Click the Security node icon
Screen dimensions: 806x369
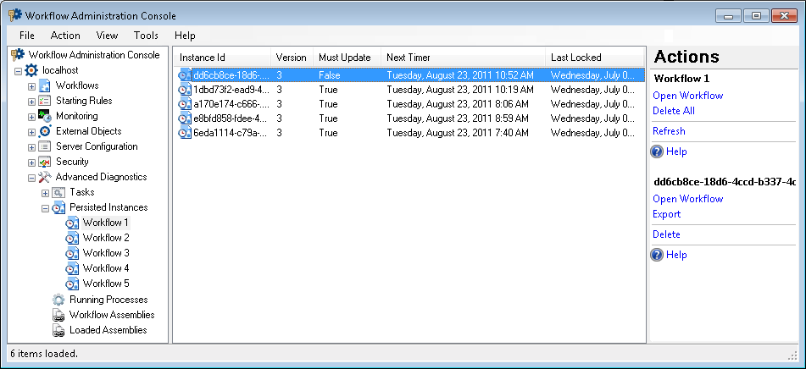point(45,162)
